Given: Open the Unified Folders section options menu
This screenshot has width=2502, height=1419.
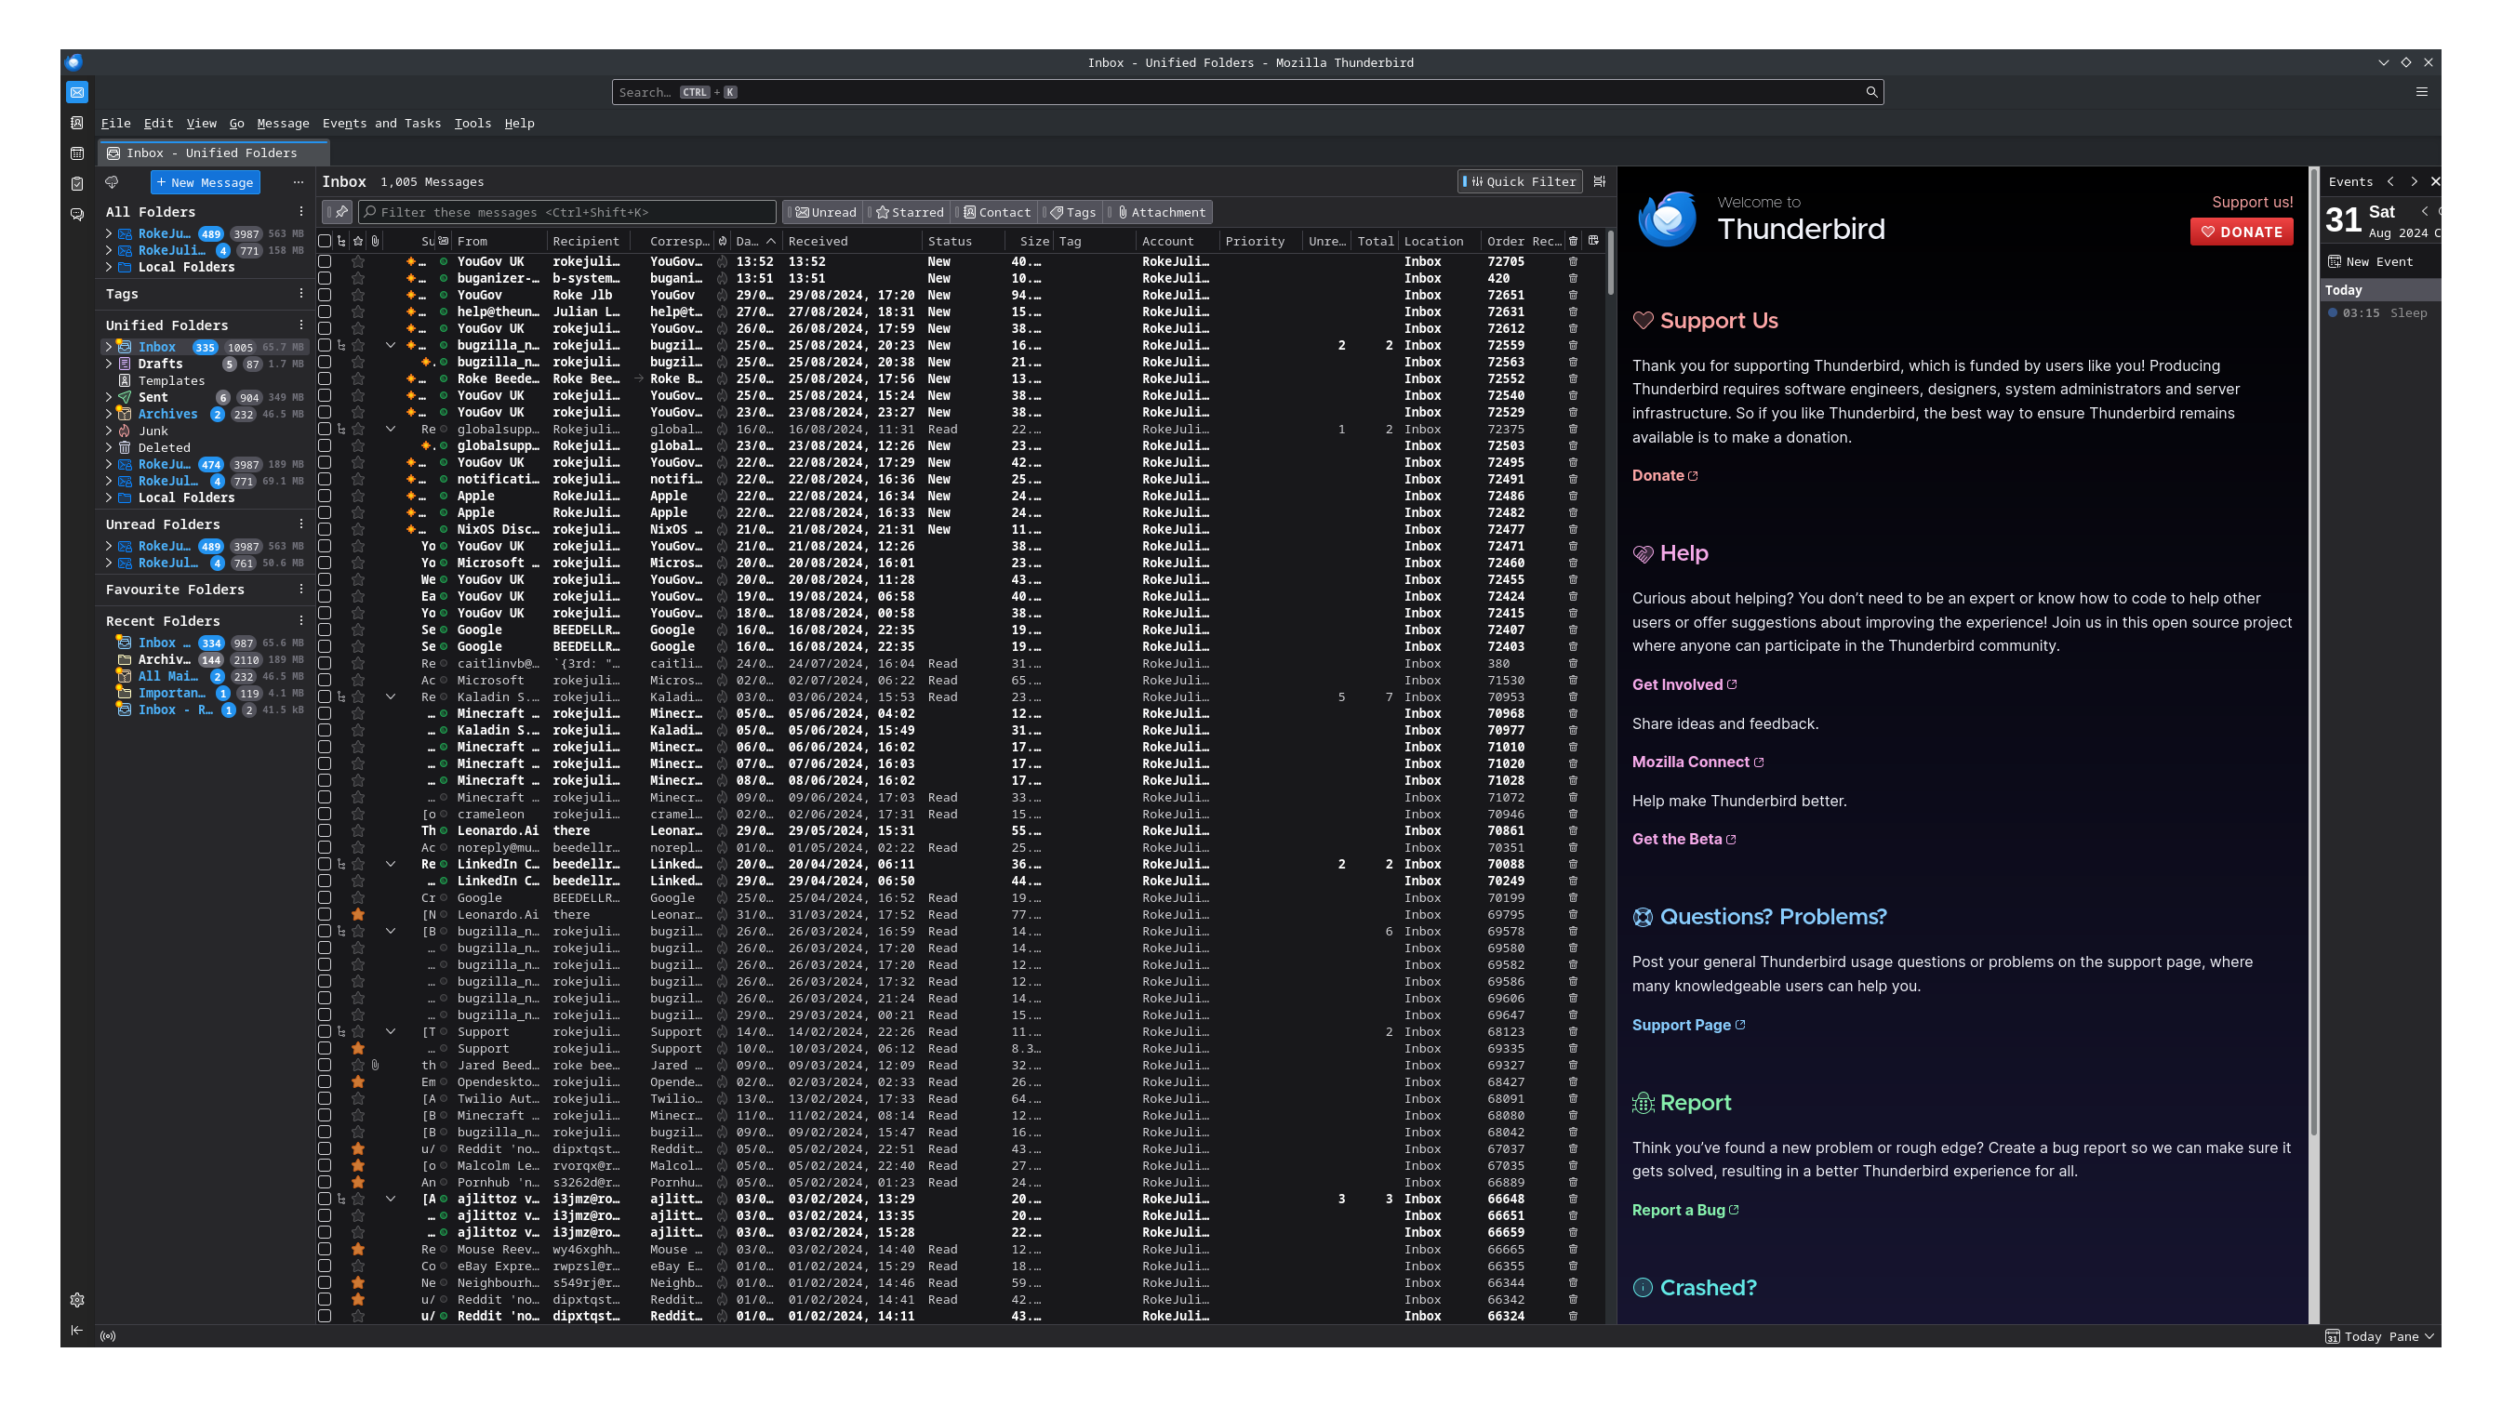Looking at the screenshot, I should pos(301,325).
